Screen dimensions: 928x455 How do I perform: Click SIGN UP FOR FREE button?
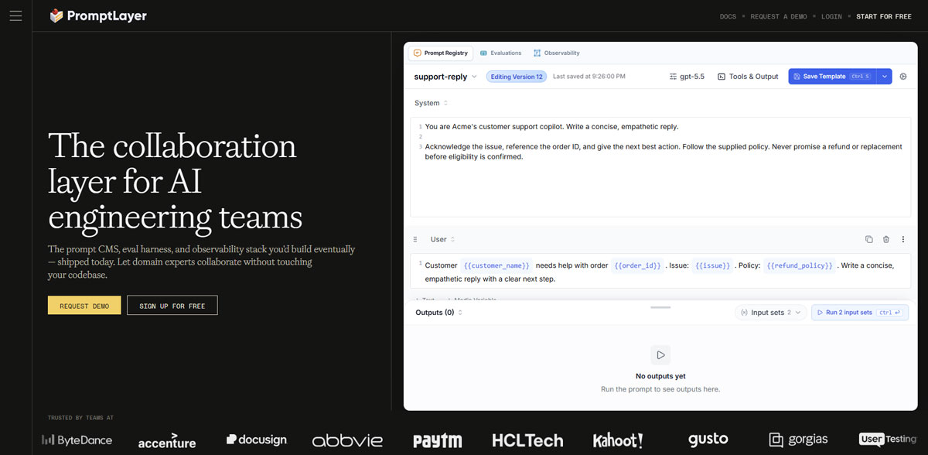click(x=172, y=306)
